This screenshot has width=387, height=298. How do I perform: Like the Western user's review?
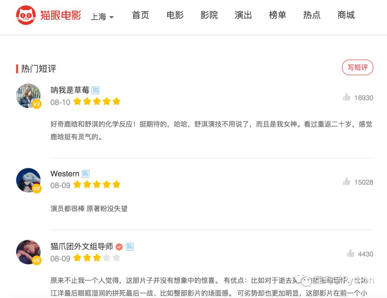tap(347, 182)
